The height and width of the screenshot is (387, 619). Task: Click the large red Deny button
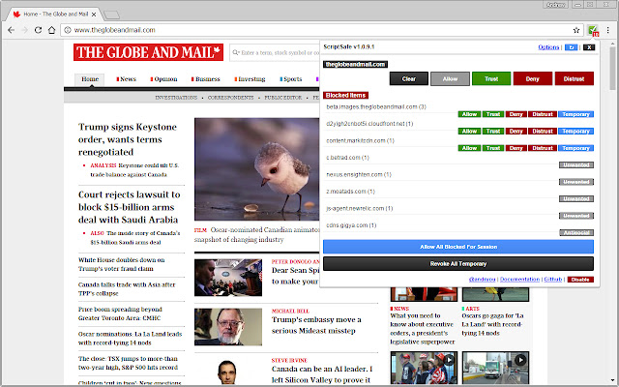pyautogui.click(x=533, y=78)
